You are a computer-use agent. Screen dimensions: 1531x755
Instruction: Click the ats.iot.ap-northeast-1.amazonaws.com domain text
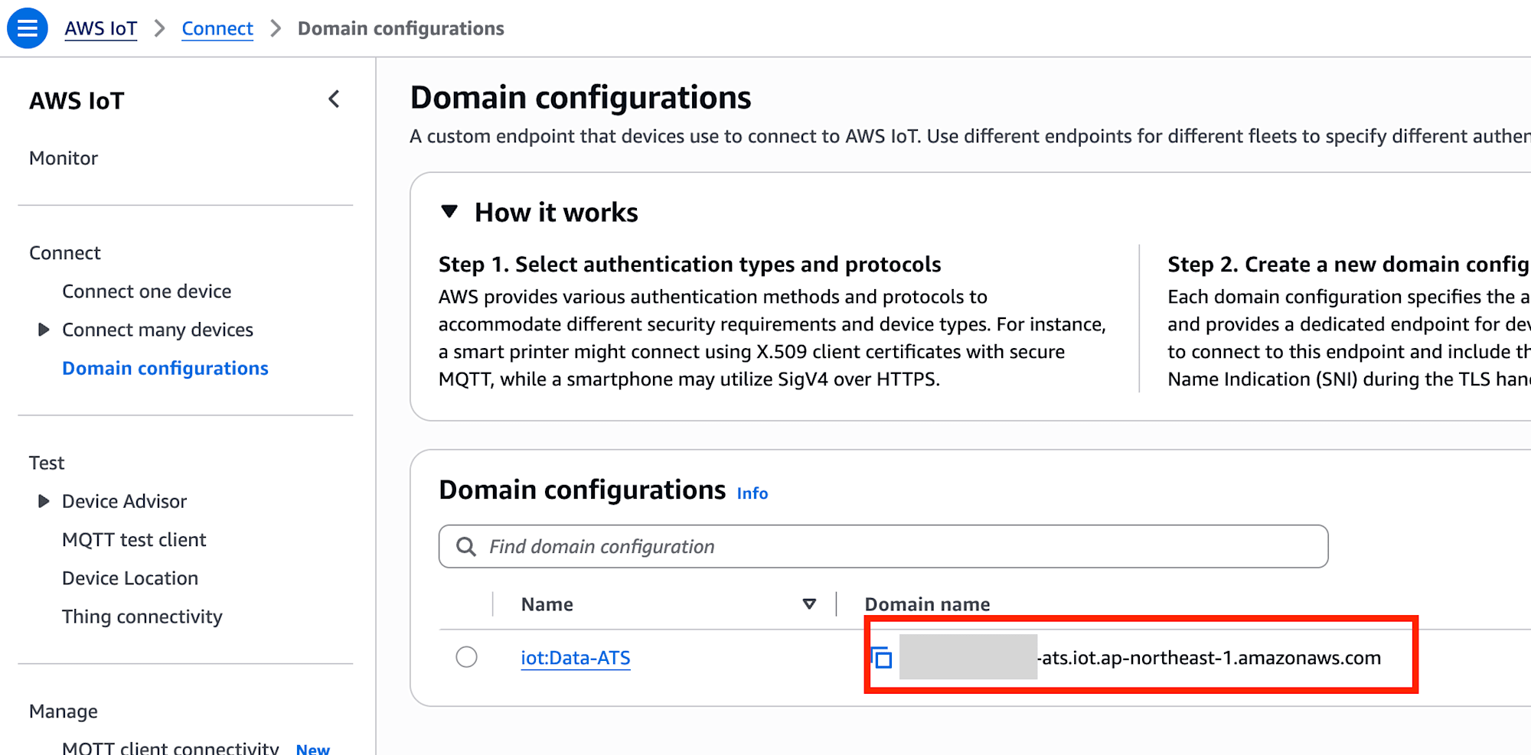tap(1209, 658)
